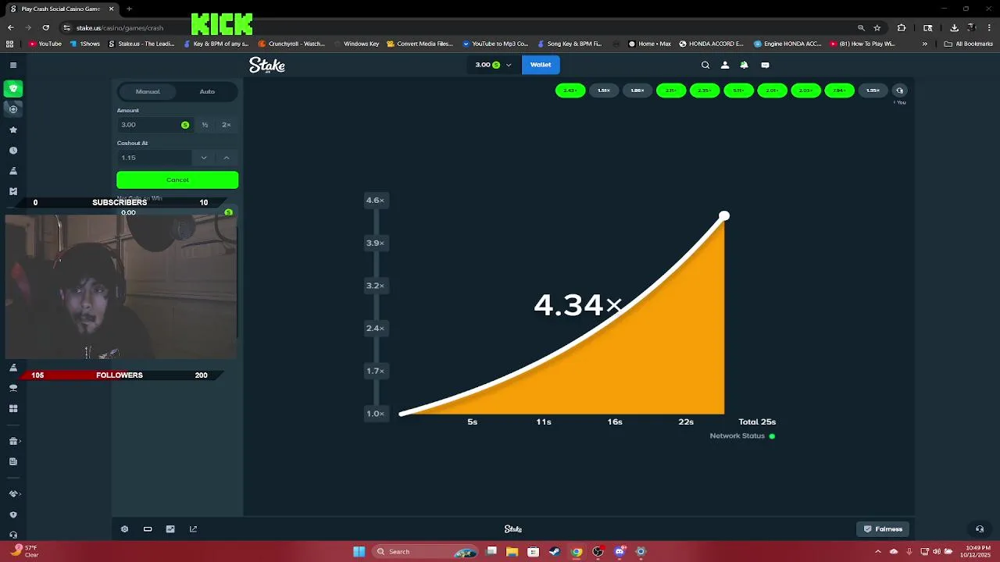Open the YouTube bookmark
This screenshot has width=1000, height=562.
(x=45, y=44)
